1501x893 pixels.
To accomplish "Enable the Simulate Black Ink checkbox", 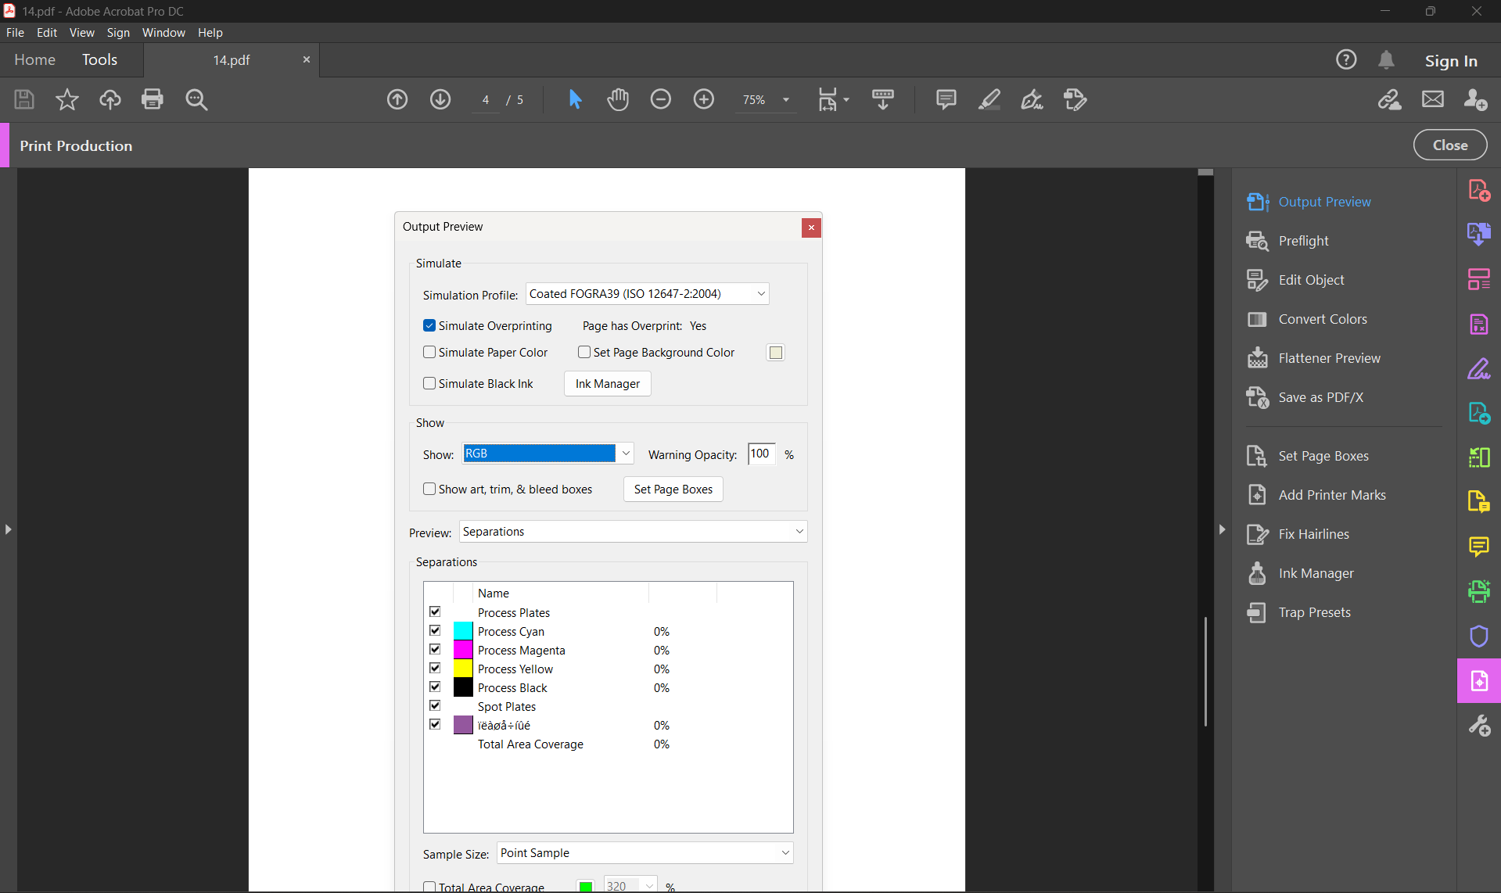I will point(429,383).
